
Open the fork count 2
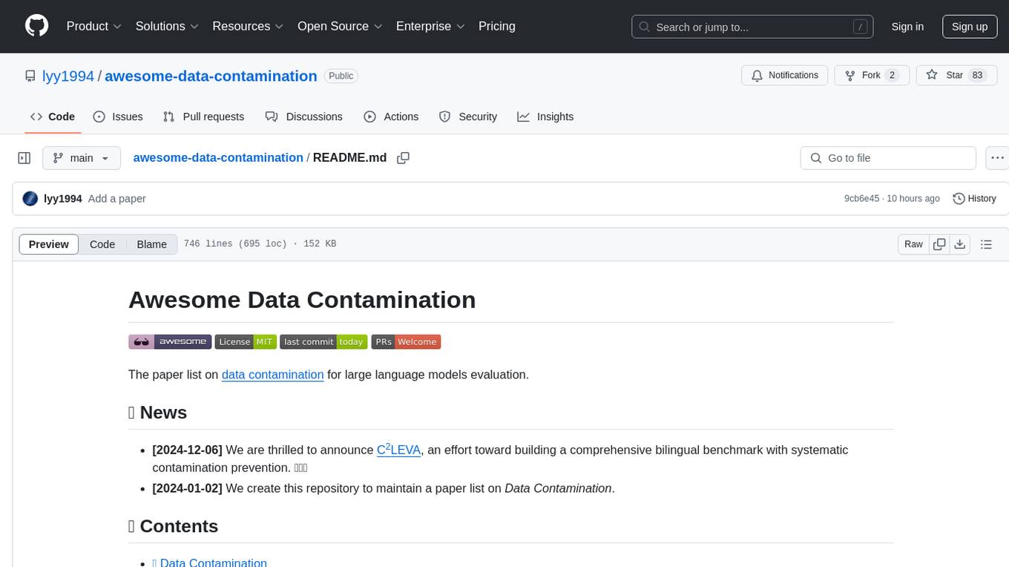[893, 75]
